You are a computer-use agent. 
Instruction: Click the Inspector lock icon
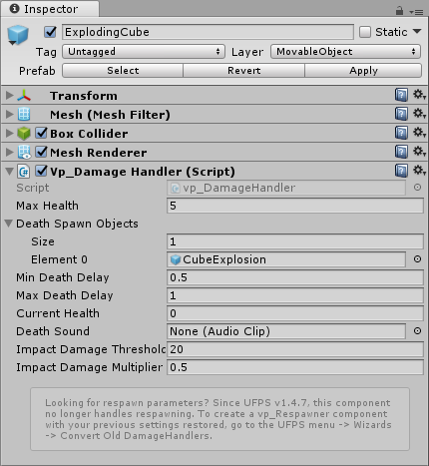(x=399, y=11)
